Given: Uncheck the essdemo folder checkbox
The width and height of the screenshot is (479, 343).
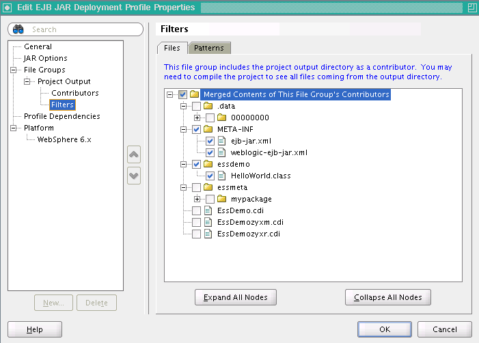Looking at the screenshot, I should coord(196,164).
